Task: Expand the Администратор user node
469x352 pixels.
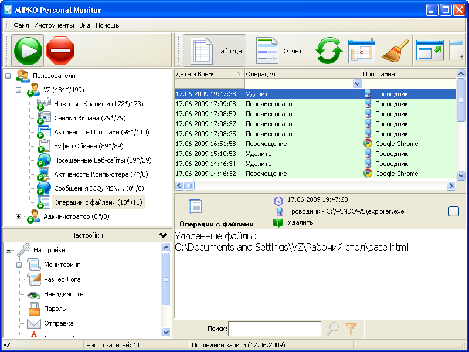Action: click(19, 216)
